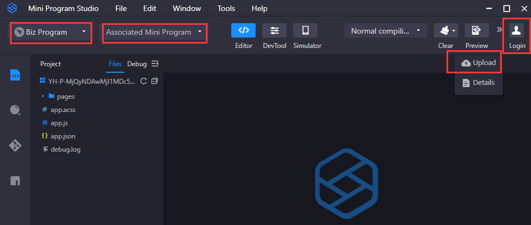Open the Associated Mini Program dropdown
The height and width of the screenshot is (225, 531).
coord(154,32)
